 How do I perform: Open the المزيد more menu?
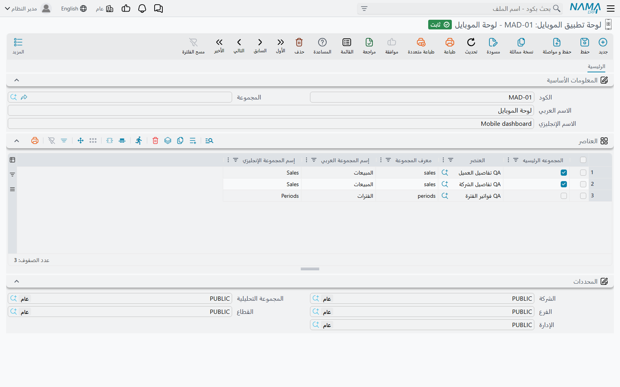(18, 46)
